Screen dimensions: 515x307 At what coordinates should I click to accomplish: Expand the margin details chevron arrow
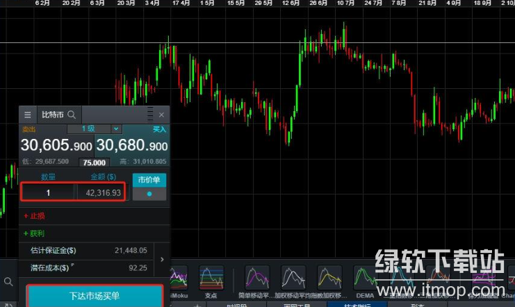point(162,259)
